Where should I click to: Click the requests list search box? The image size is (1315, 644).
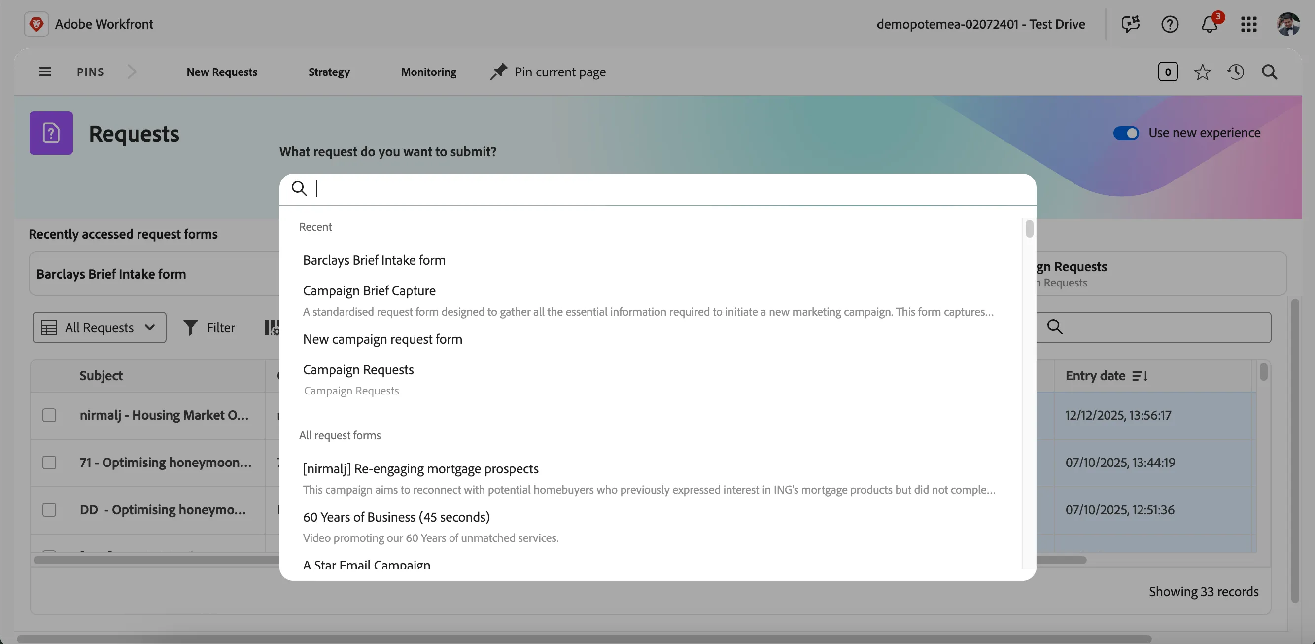(x=1154, y=327)
